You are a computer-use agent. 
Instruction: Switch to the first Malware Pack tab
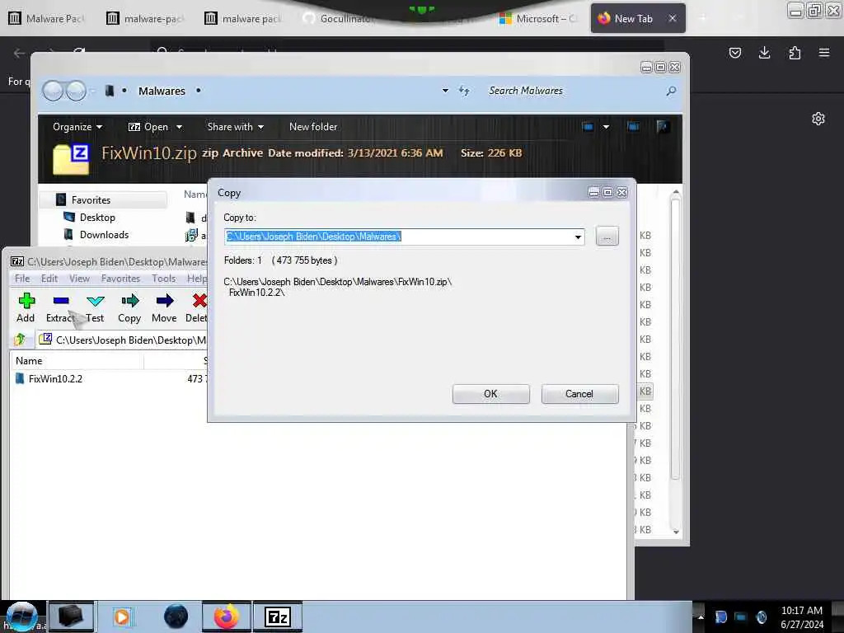click(x=47, y=19)
